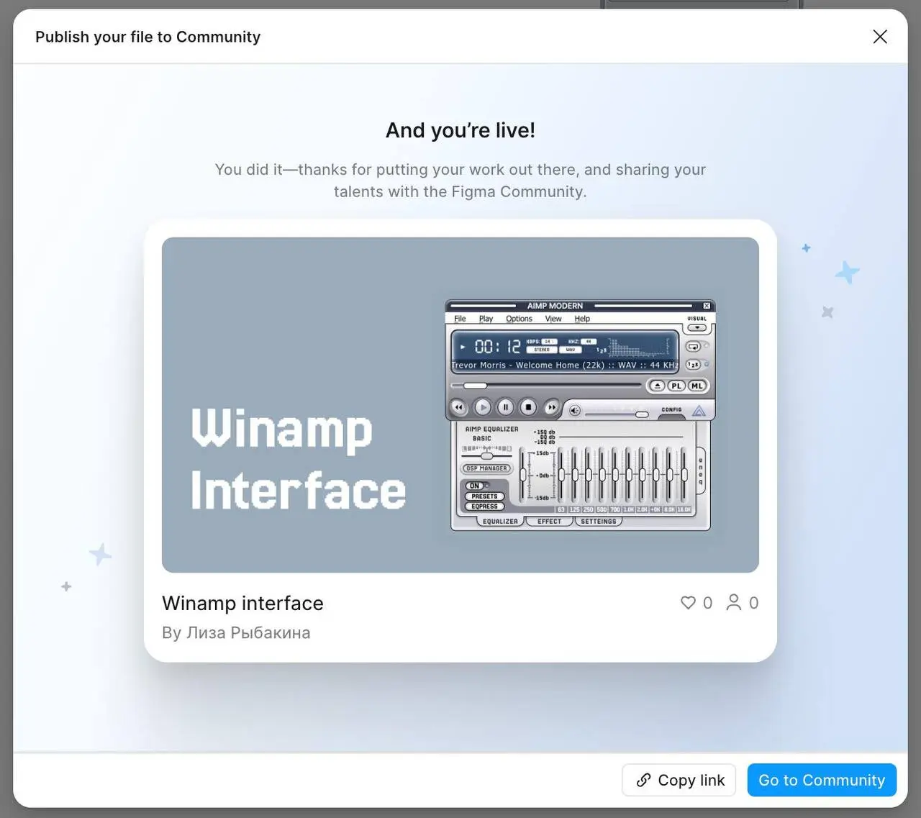Close the Publish to Community dialog
Image resolution: width=921 pixels, height=818 pixels.
[x=879, y=37]
